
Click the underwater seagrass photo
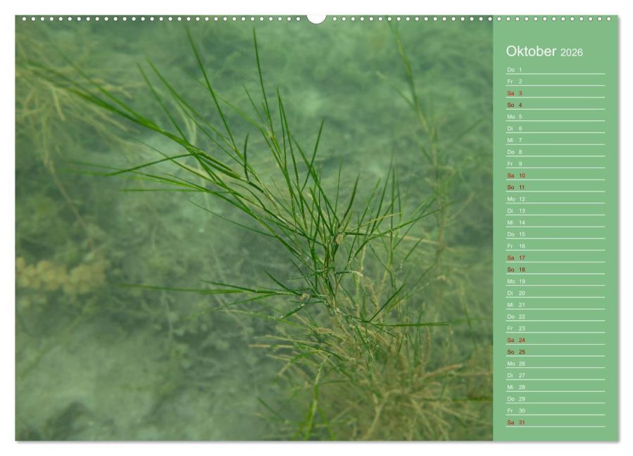pos(254,230)
